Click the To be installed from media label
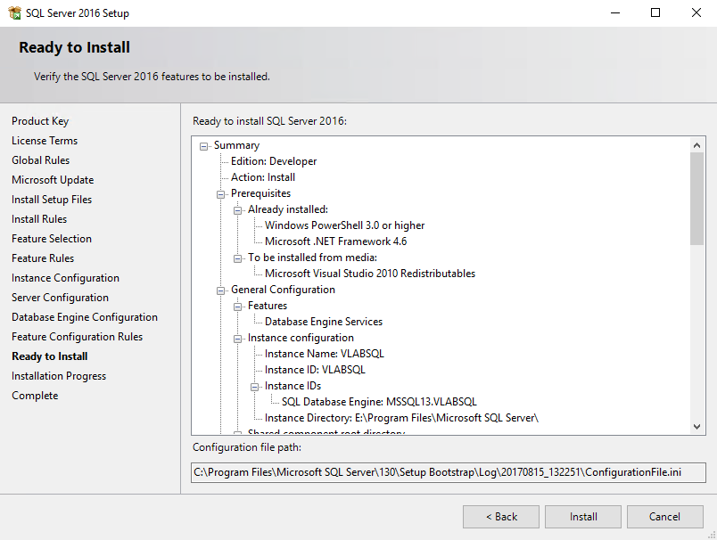 tap(312, 258)
